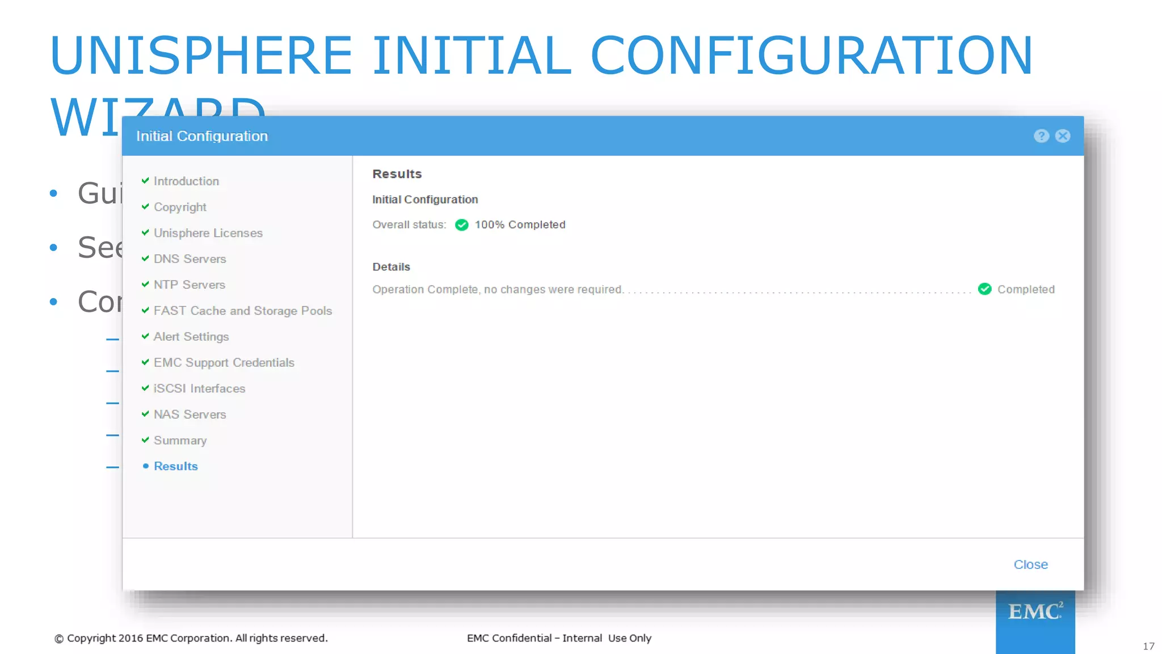Click the 'Initial Configuration' subheading under Results

[x=425, y=199]
